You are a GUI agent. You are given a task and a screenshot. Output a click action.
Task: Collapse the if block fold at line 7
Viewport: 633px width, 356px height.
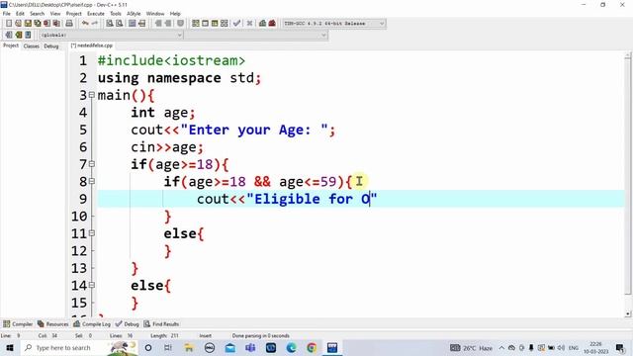(92, 164)
